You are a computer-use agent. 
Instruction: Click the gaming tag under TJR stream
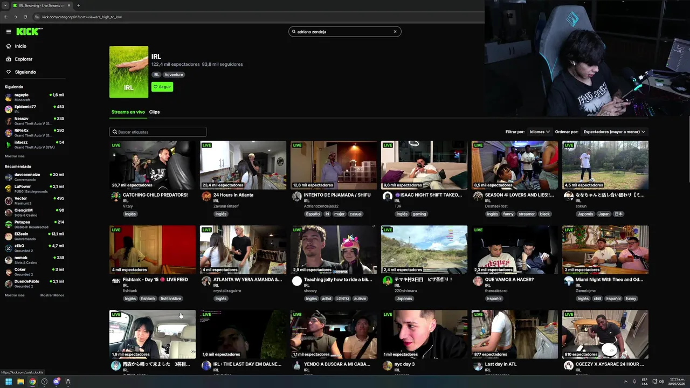pyautogui.click(x=419, y=214)
